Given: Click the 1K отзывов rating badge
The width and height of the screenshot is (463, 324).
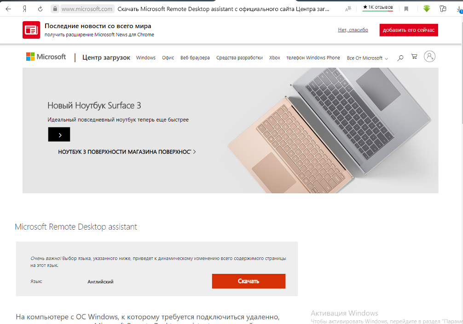Looking at the screenshot, I should tap(378, 7).
